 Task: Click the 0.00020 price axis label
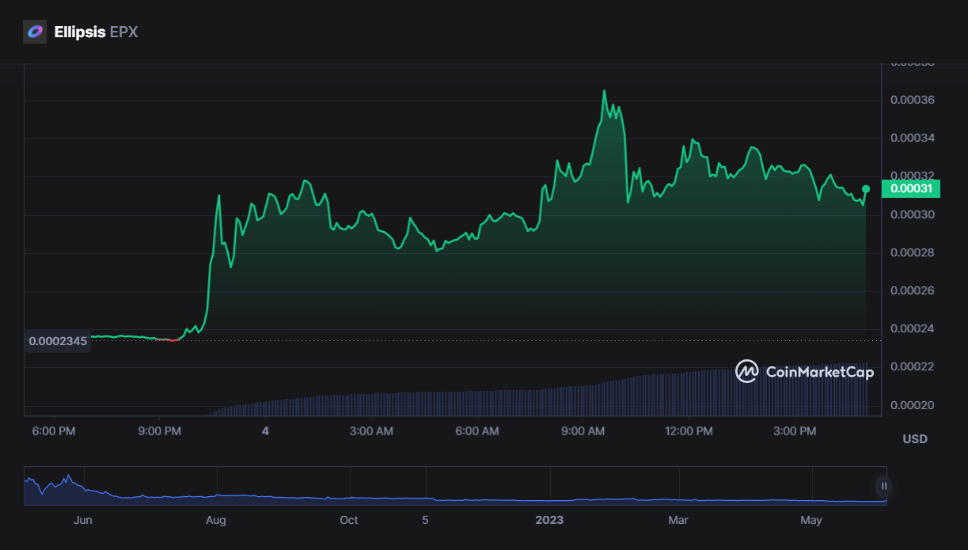pos(913,405)
